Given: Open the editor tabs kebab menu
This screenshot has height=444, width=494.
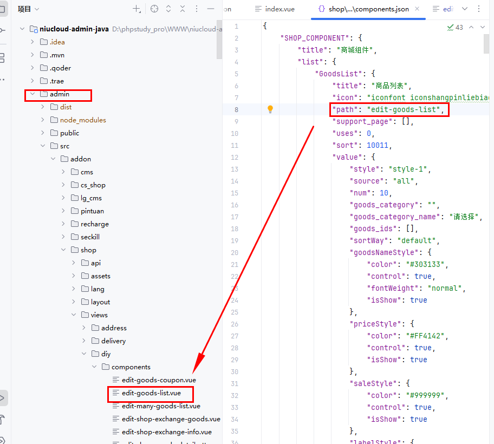Looking at the screenshot, I should 479,9.
